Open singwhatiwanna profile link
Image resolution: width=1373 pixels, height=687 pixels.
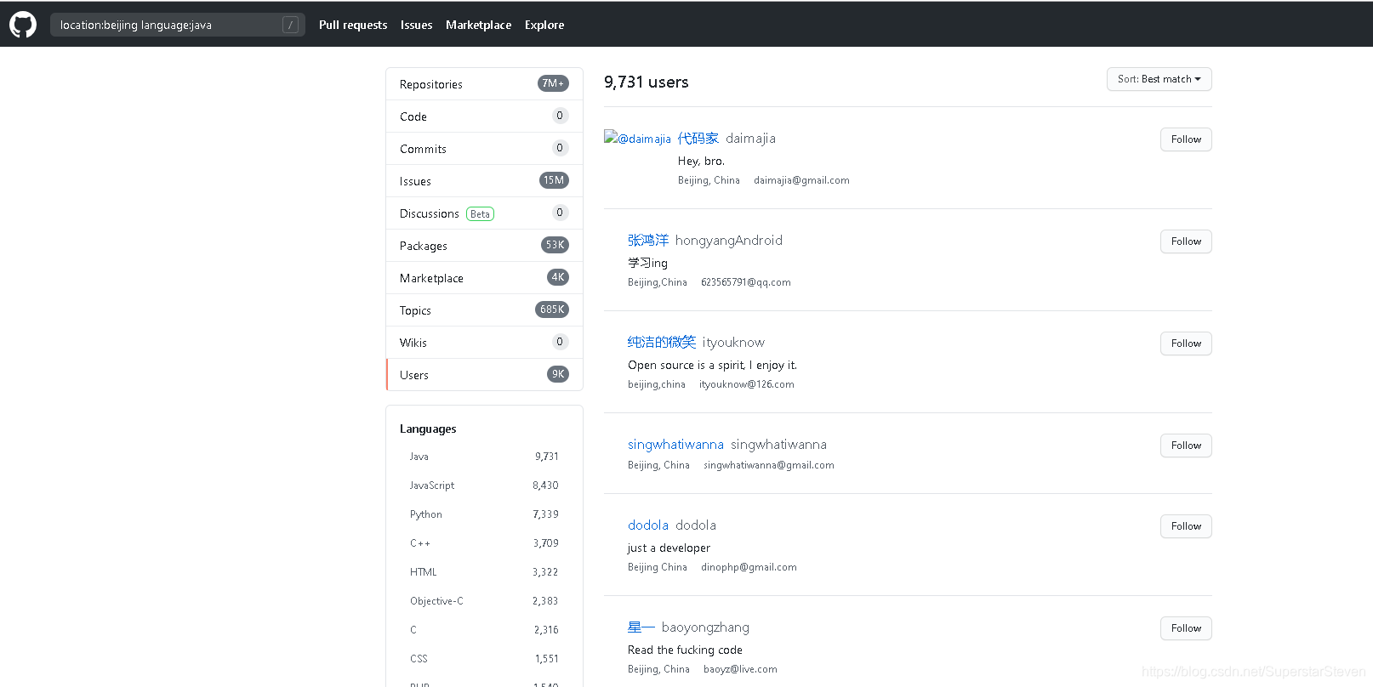pyautogui.click(x=675, y=444)
